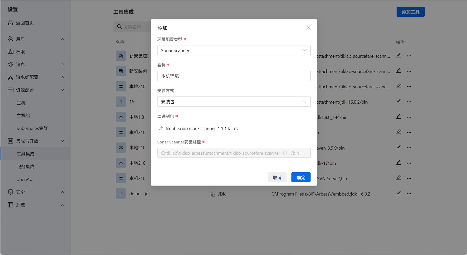Click uploaded file tiklab-sourcefare-scanner-1.1.1.tar.gz
This screenshot has height=255, width=467.
(202, 128)
